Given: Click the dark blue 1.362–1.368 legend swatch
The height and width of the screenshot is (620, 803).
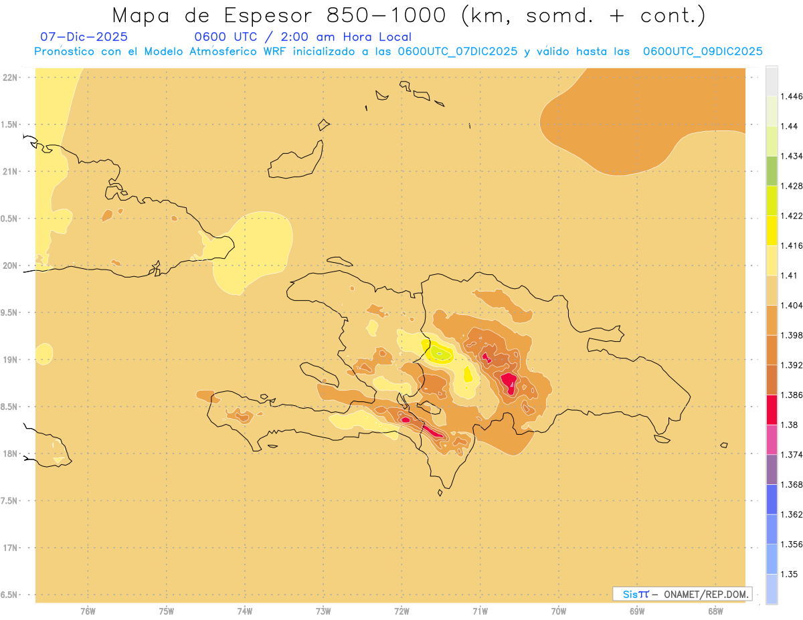Looking at the screenshot, I should (772, 499).
